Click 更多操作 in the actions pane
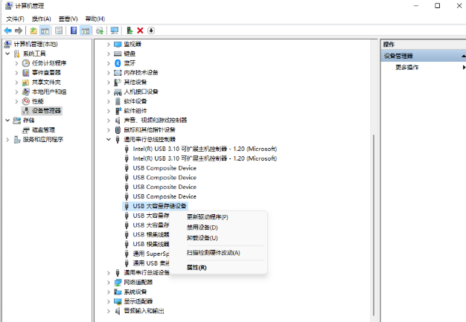This screenshot has width=466, height=322. click(406, 67)
